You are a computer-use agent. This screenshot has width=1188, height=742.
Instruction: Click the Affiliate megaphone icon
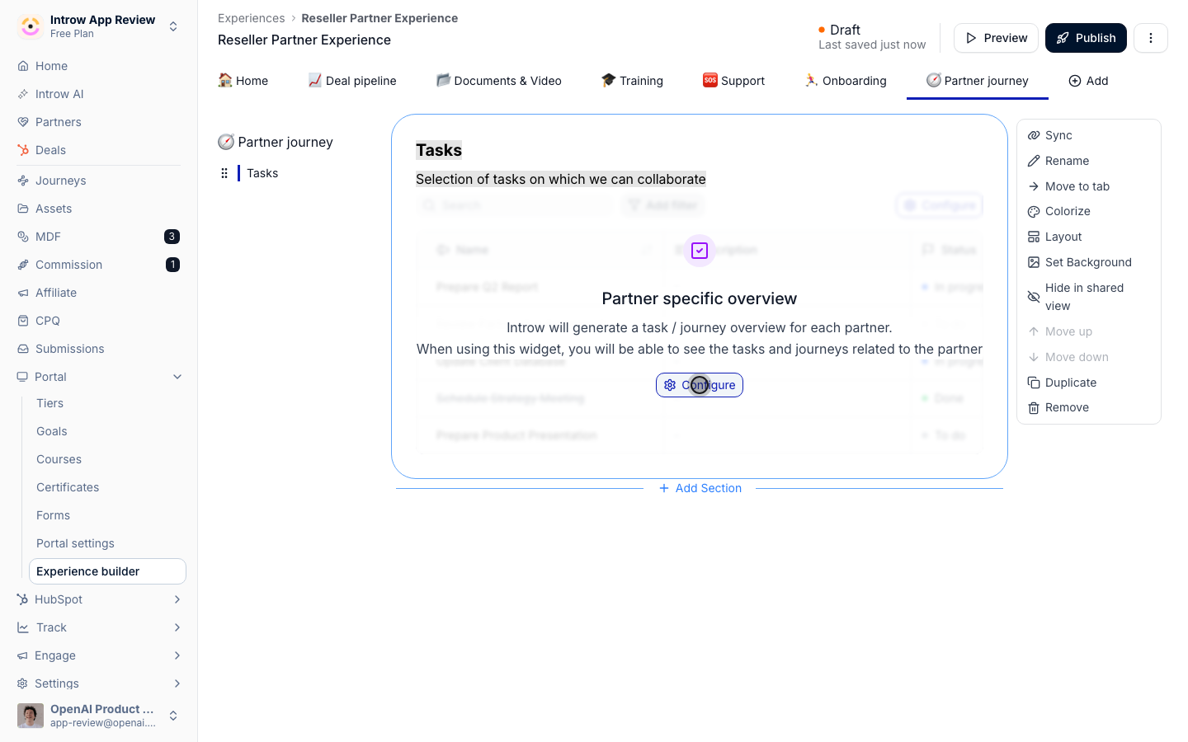click(23, 293)
